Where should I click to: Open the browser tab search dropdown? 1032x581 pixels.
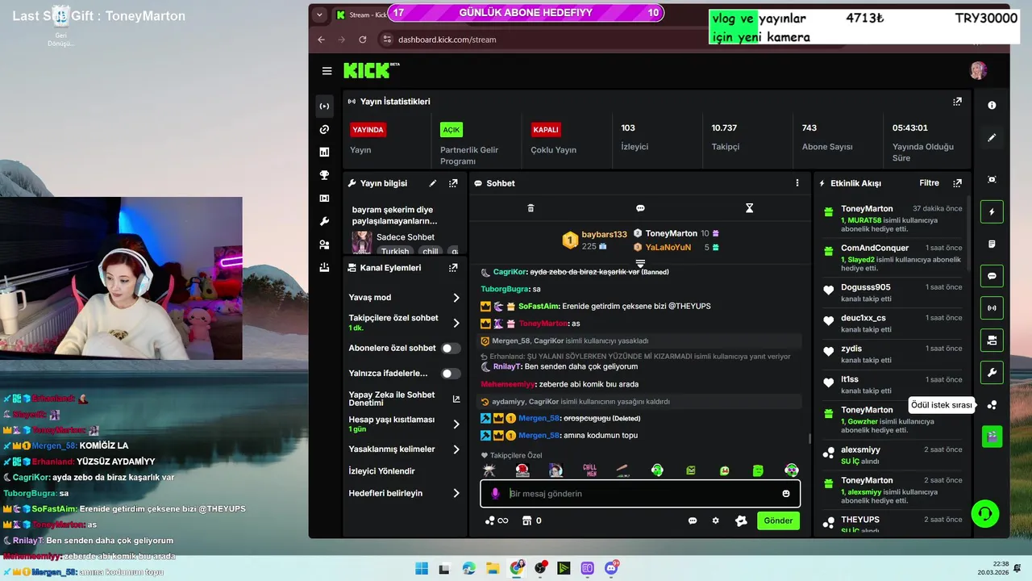[320, 15]
